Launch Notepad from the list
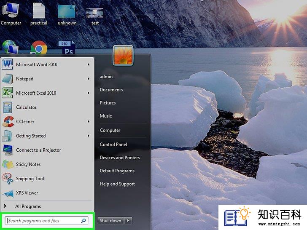The height and width of the screenshot is (230, 307). [x=24, y=79]
